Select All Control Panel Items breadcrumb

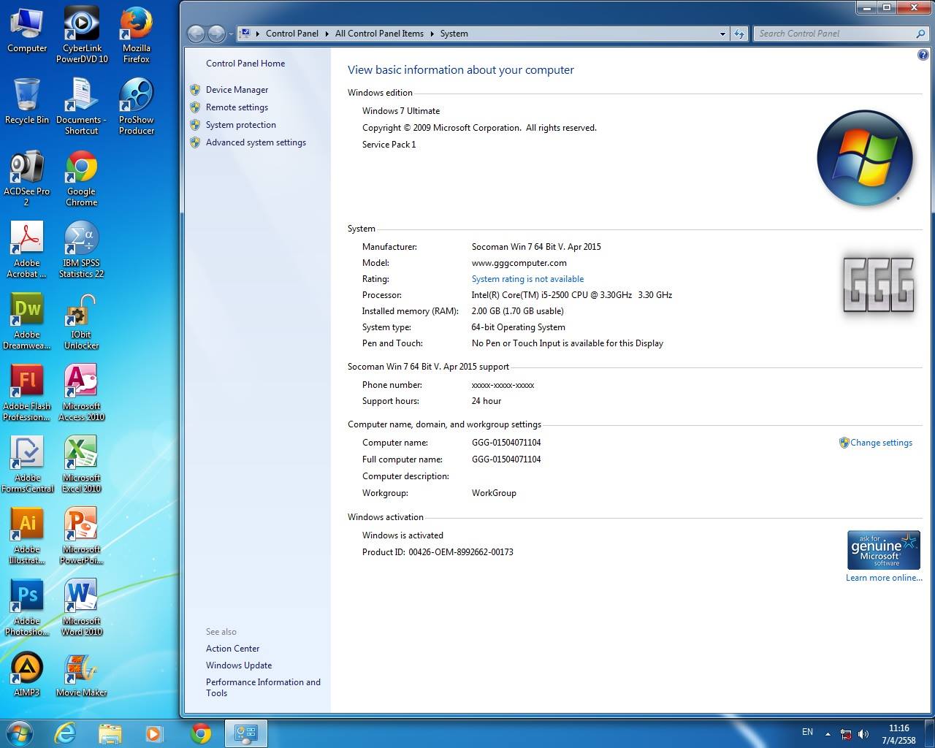[x=379, y=34]
